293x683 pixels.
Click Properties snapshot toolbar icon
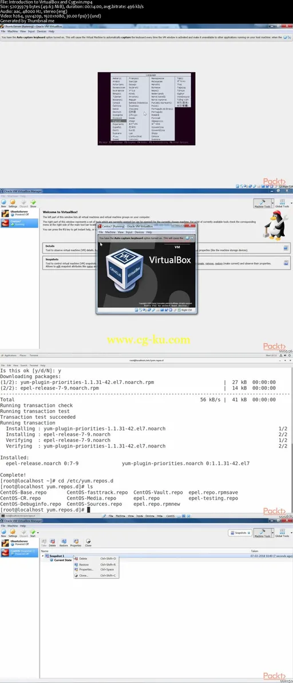click(x=76, y=542)
